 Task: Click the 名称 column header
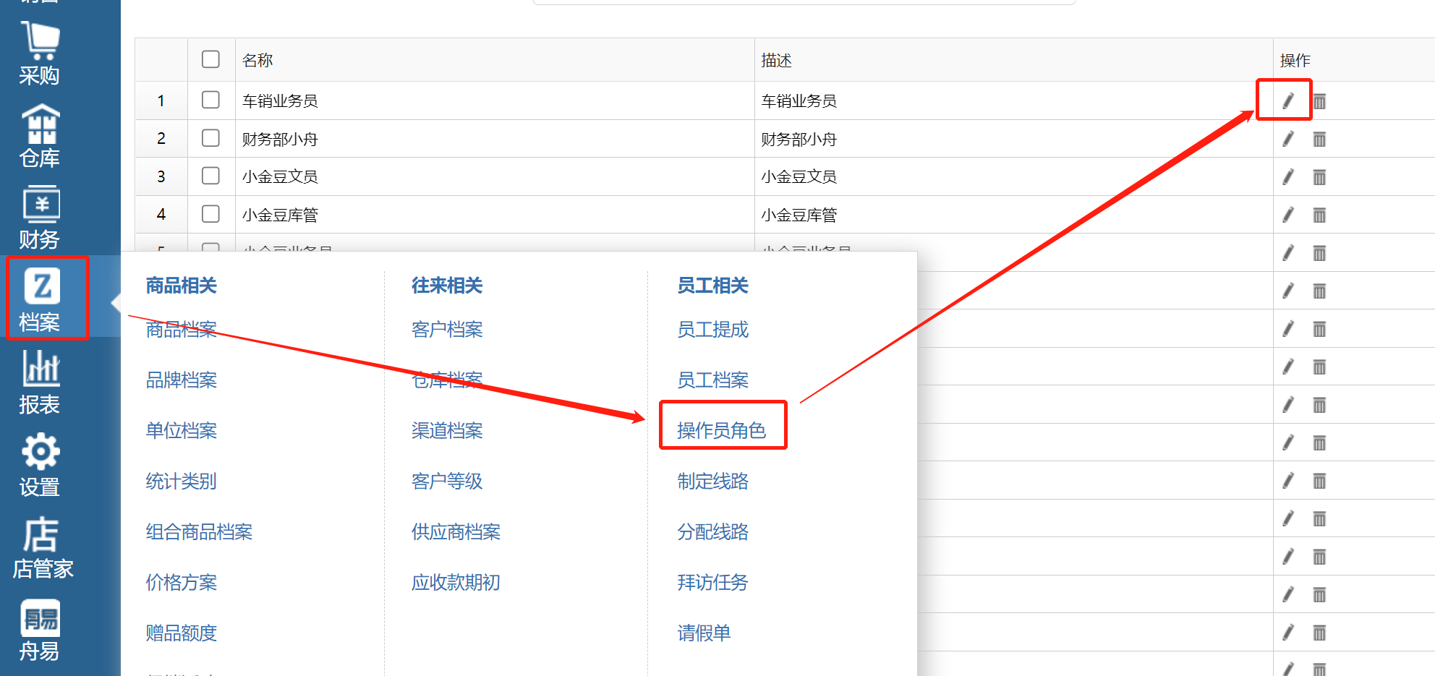(x=257, y=60)
